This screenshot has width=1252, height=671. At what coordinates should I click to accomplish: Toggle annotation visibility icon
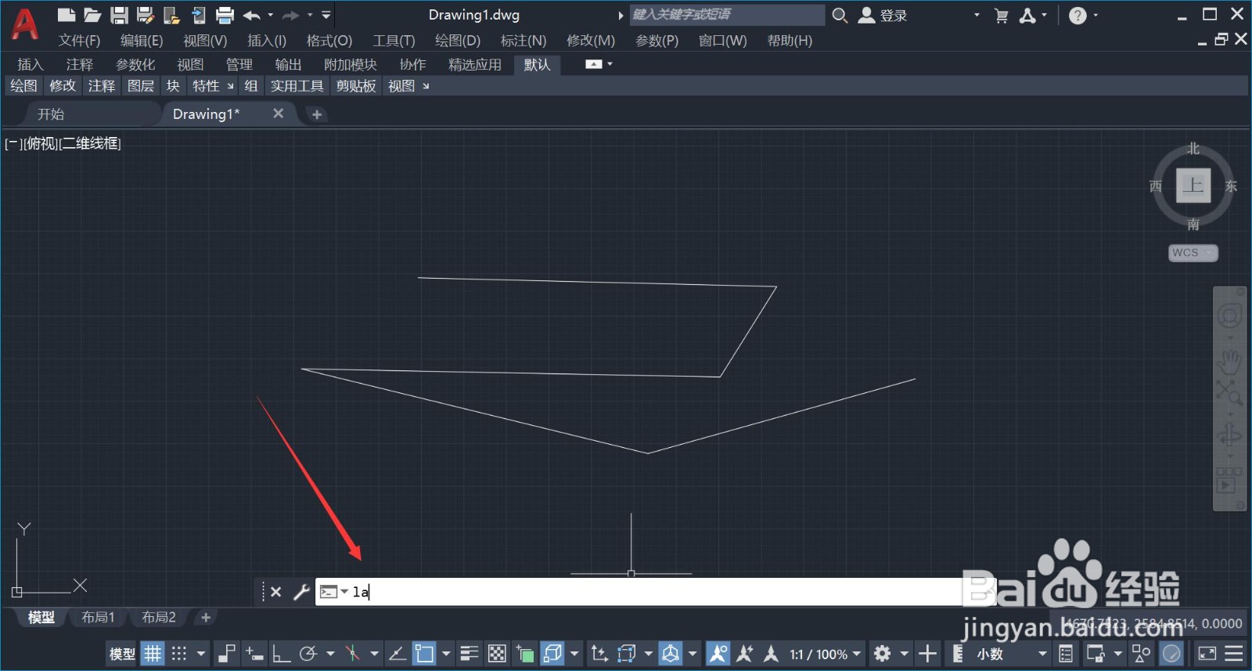click(718, 654)
